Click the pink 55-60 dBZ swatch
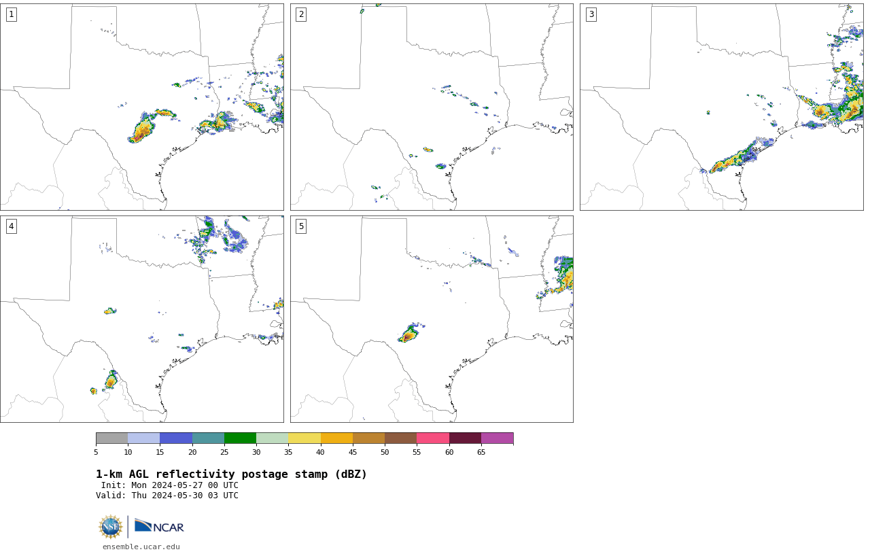Screen dimensions: 870x554 (x=433, y=438)
